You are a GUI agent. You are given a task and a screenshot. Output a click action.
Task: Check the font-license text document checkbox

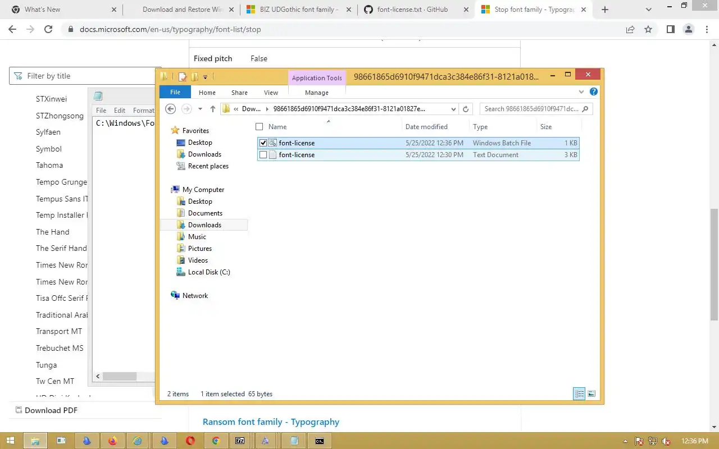tap(263, 155)
